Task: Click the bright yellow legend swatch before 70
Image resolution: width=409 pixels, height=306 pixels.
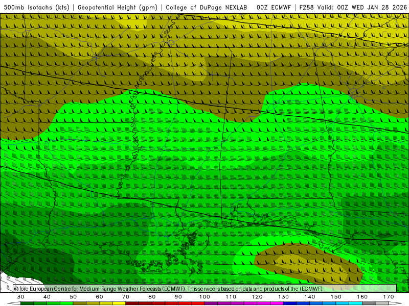Action: (119, 303)
